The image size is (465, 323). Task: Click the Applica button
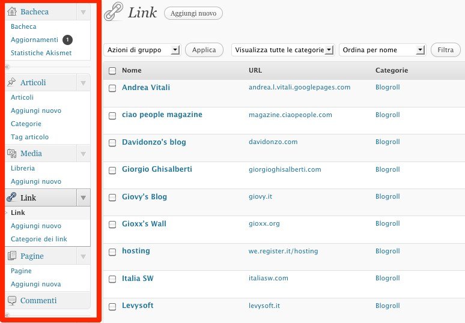click(x=204, y=50)
